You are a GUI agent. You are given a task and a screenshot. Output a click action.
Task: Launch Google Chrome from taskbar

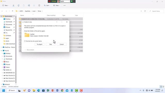pyautogui.click(x=62, y=90)
